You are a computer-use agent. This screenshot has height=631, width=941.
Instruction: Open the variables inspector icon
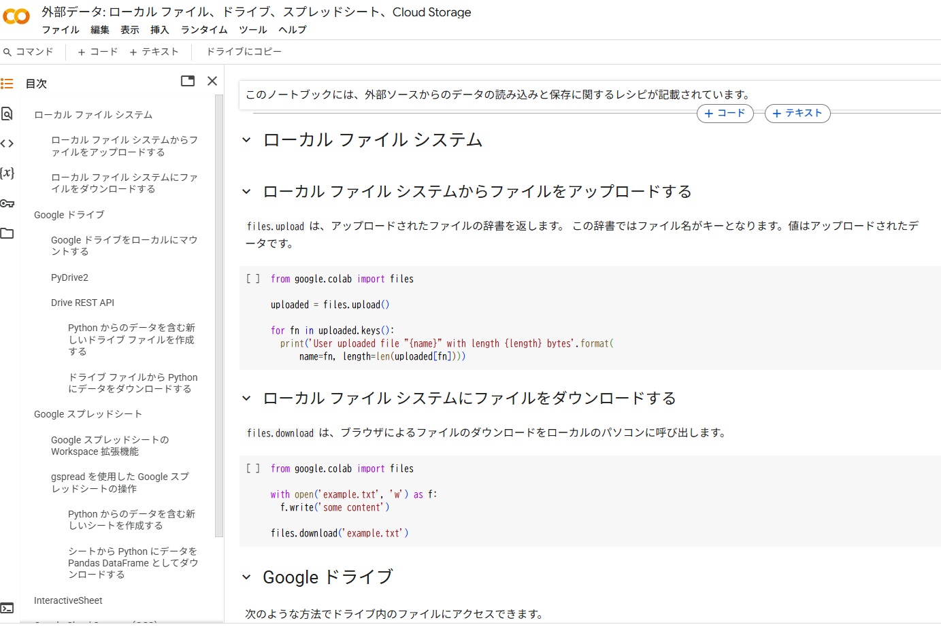click(x=7, y=173)
